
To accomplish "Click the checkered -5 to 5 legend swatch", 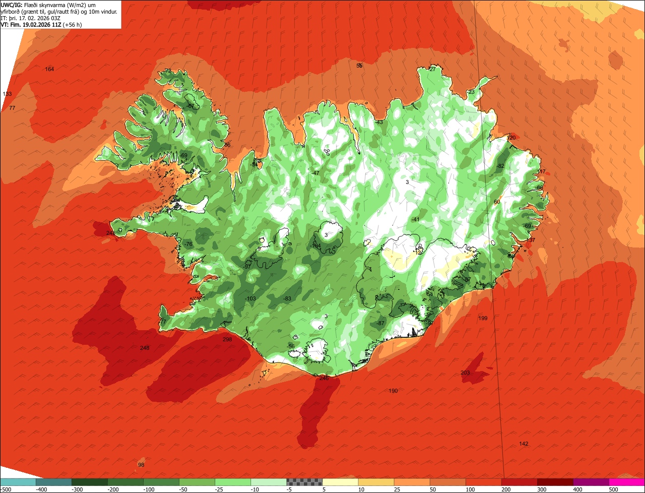I will point(304,482).
